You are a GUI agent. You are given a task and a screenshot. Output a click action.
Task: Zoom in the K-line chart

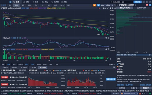(113, 8)
